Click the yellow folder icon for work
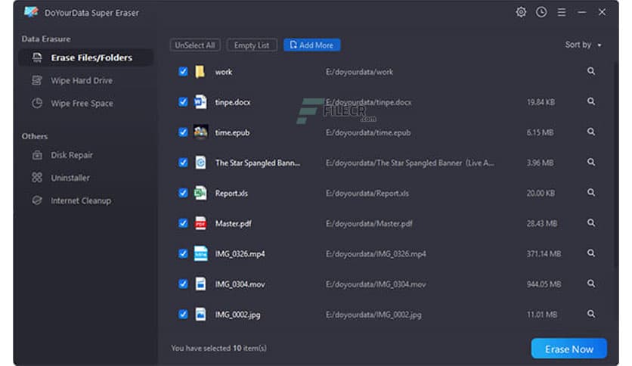Image resolution: width=632 pixels, height=366 pixels. click(200, 72)
